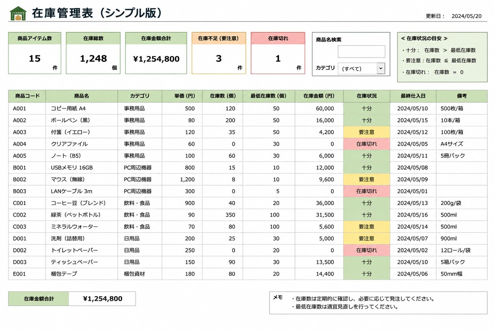Click the 商品コード column header
The width and height of the screenshot is (495, 330).
click(27, 96)
